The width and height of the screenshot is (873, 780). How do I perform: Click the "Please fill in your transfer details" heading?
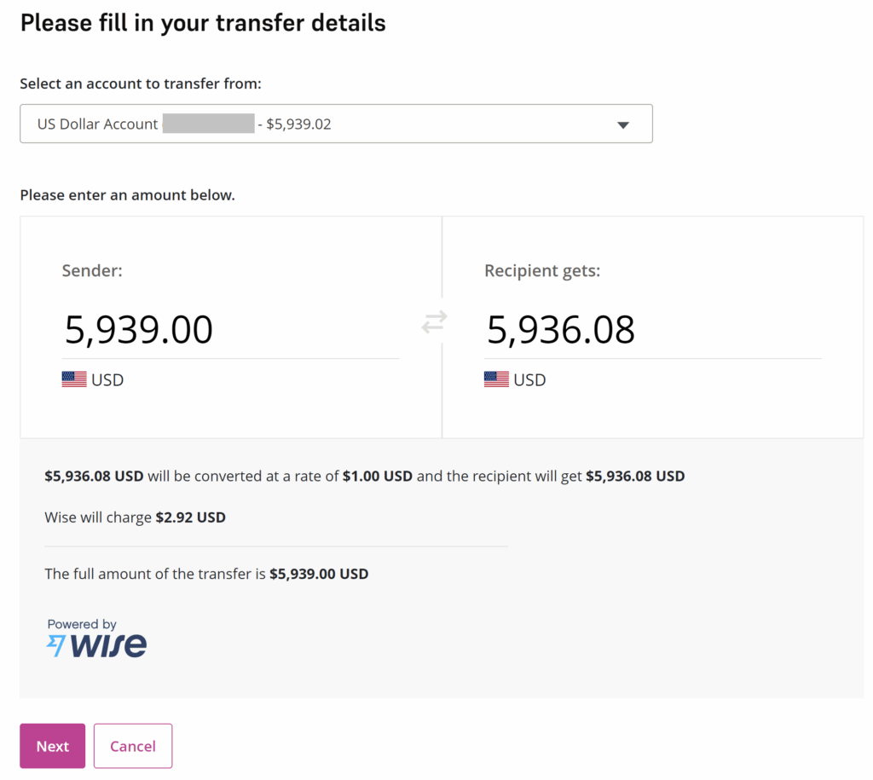(x=203, y=23)
